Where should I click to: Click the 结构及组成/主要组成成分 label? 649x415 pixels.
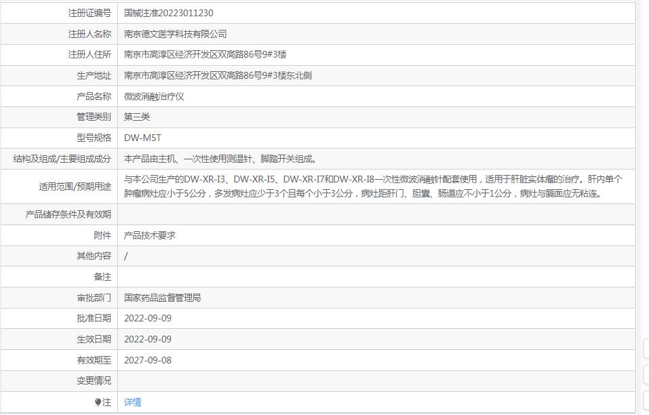[62, 159]
